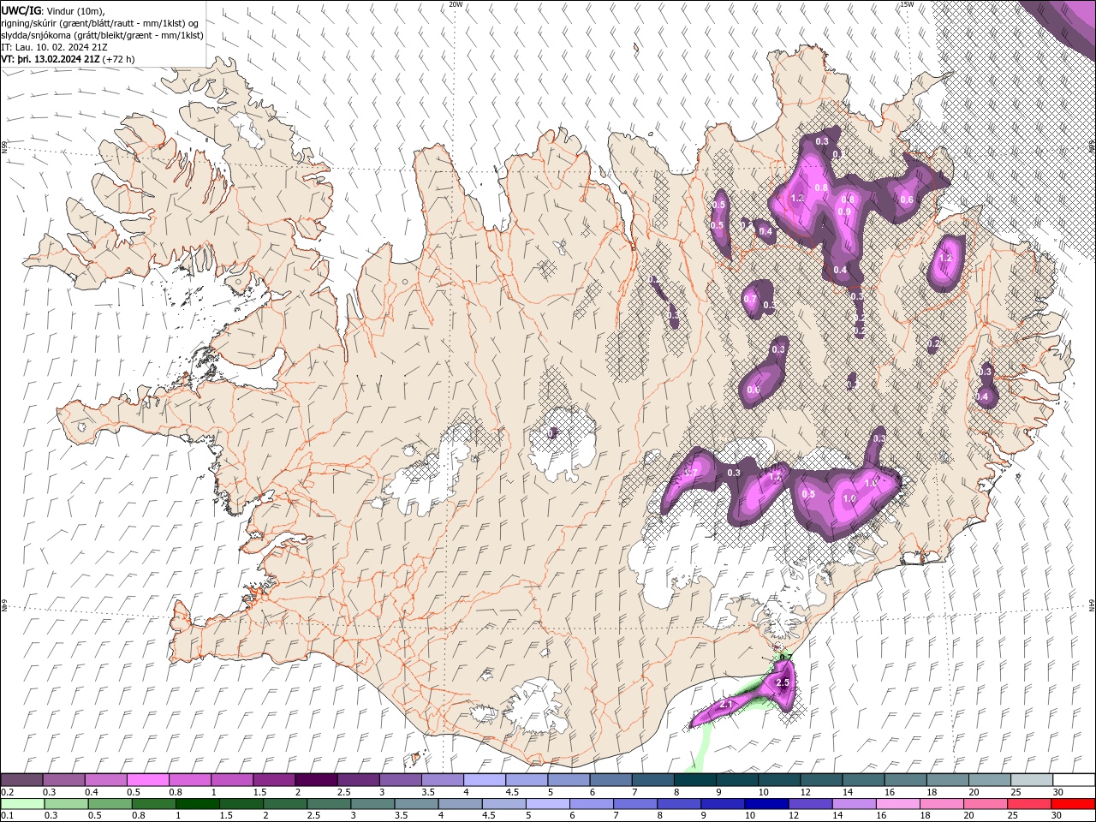The width and height of the screenshot is (1096, 822).
Task: Select bright pink upper legend swatch 0.5
Action: (x=147, y=780)
